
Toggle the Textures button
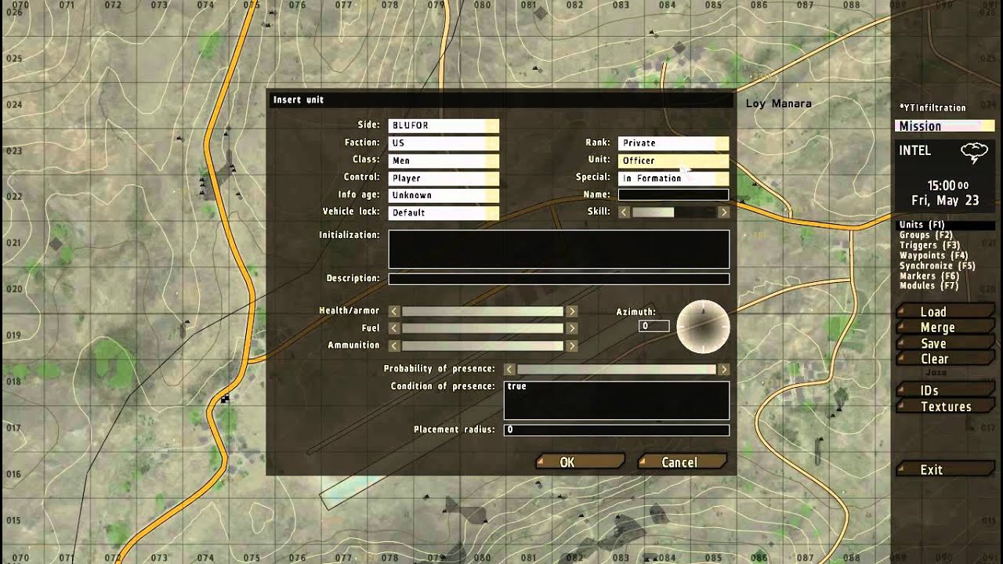tap(945, 407)
